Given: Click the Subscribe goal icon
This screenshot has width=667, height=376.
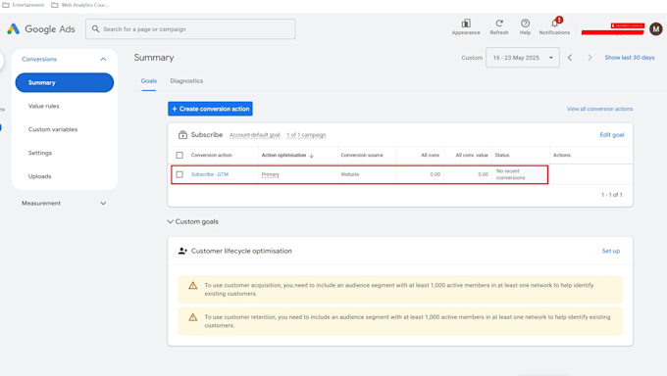Looking at the screenshot, I should coord(182,135).
